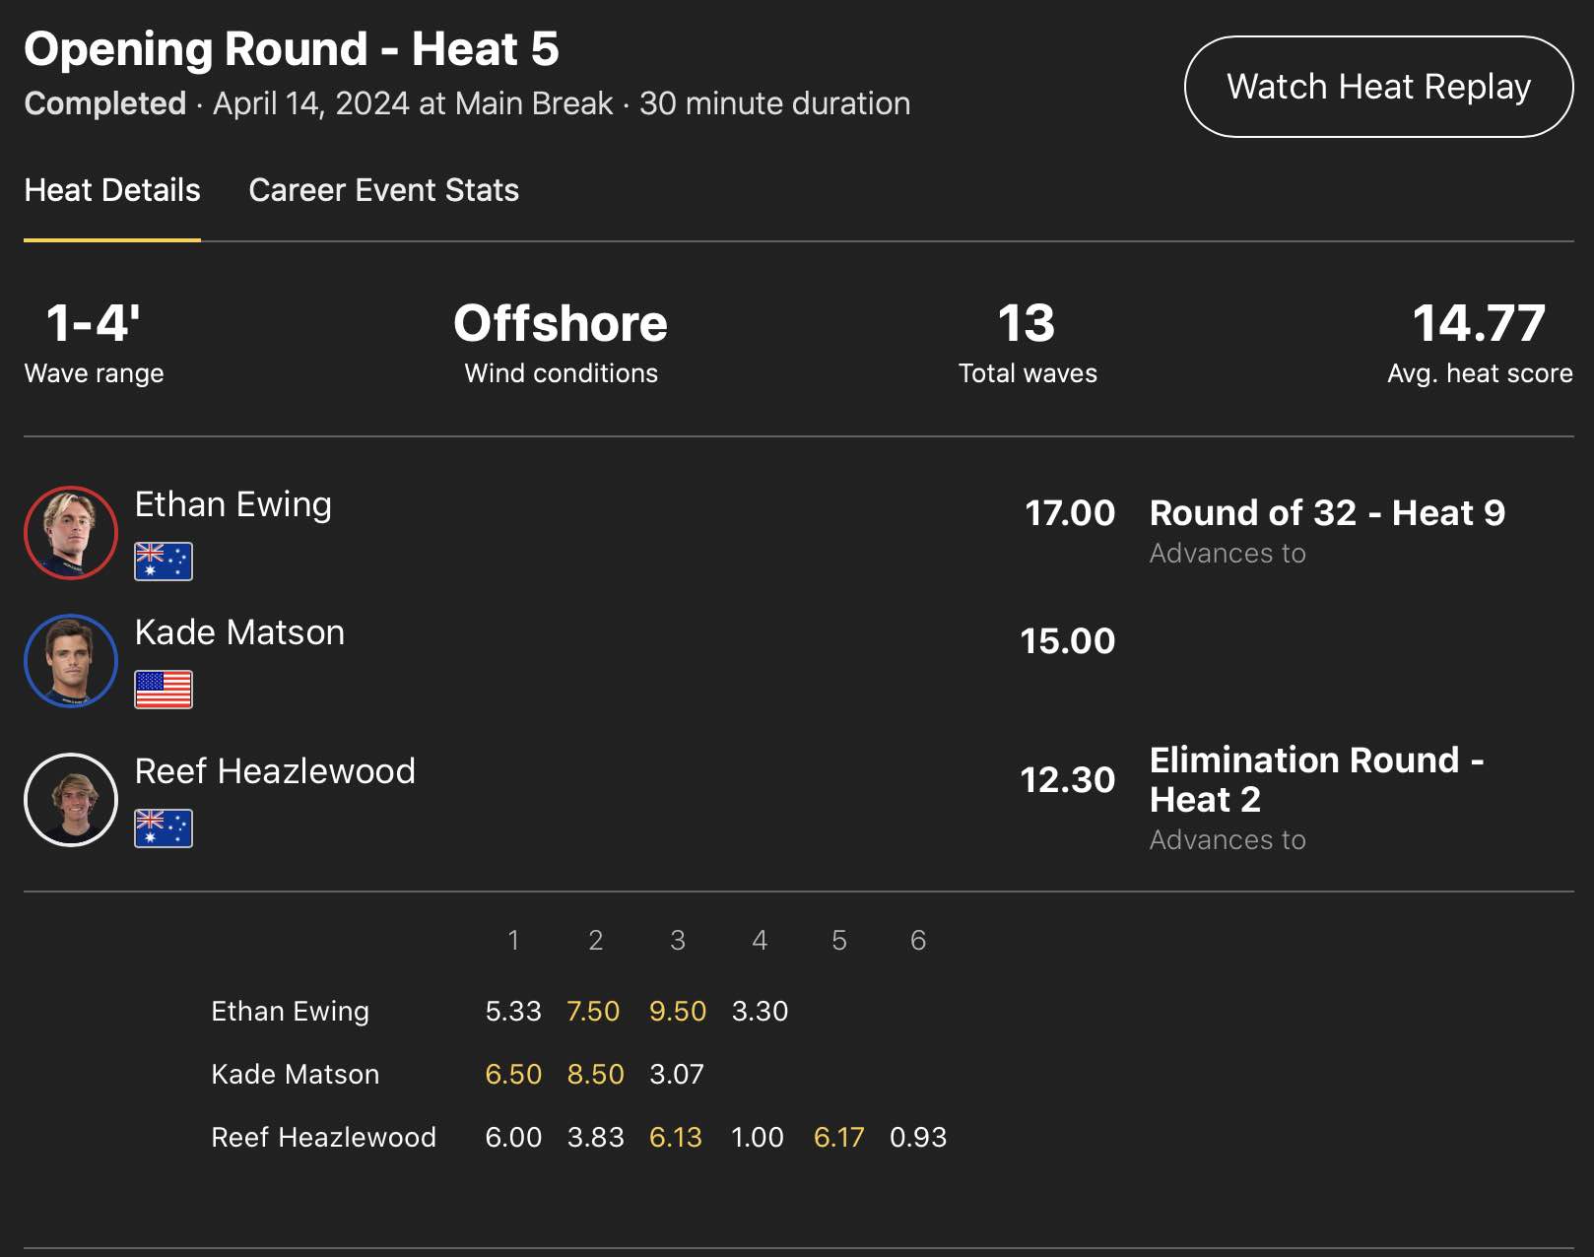Click Reef Heazlewood's 6.17 wave score
The image size is (1594, 1257).
839,1138
